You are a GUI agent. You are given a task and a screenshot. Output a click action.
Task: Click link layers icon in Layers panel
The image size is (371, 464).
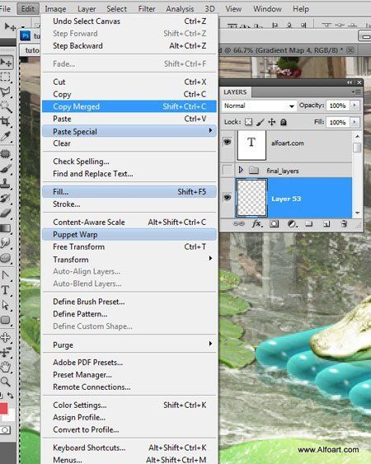[x=238, y=223]
